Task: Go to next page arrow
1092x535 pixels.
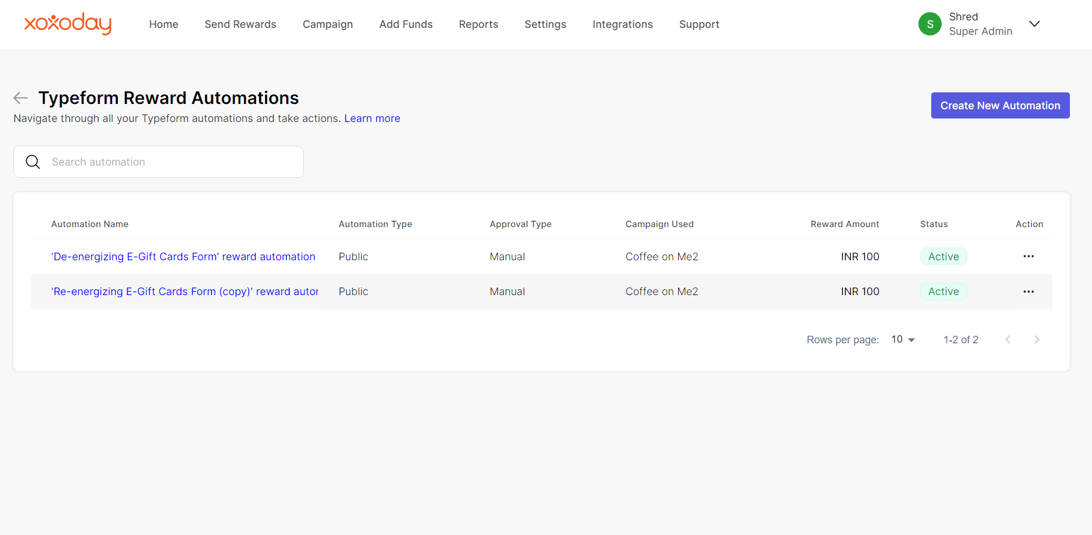Action: (x=1036, y=340)
